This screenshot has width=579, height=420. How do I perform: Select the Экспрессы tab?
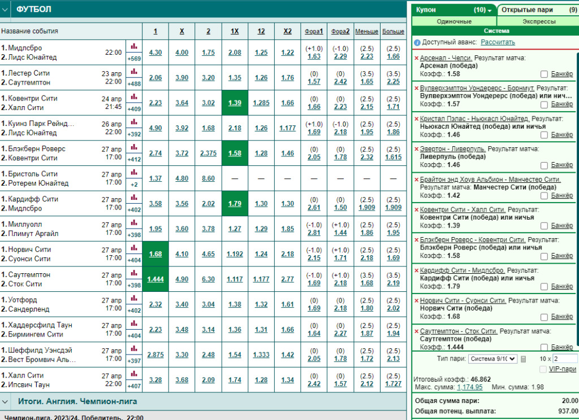click(x=539, y=21)
